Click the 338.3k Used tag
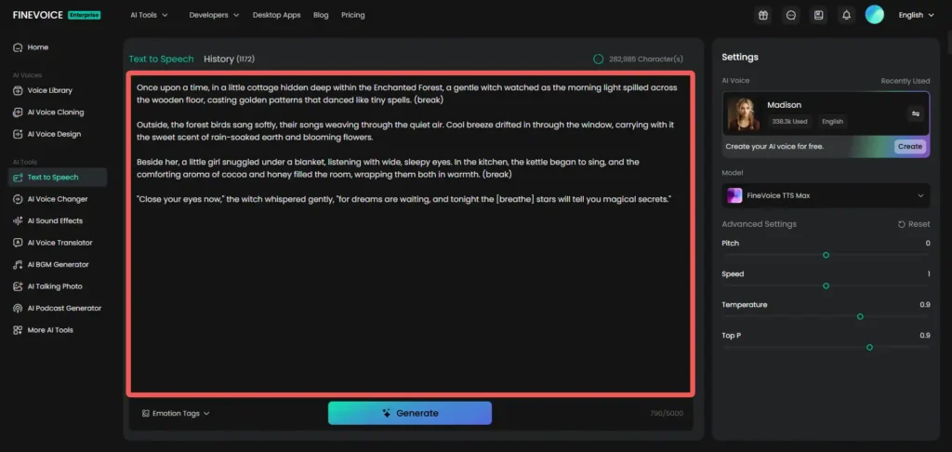The height and width of the screenshot is (452, 952). coord(789,122)
